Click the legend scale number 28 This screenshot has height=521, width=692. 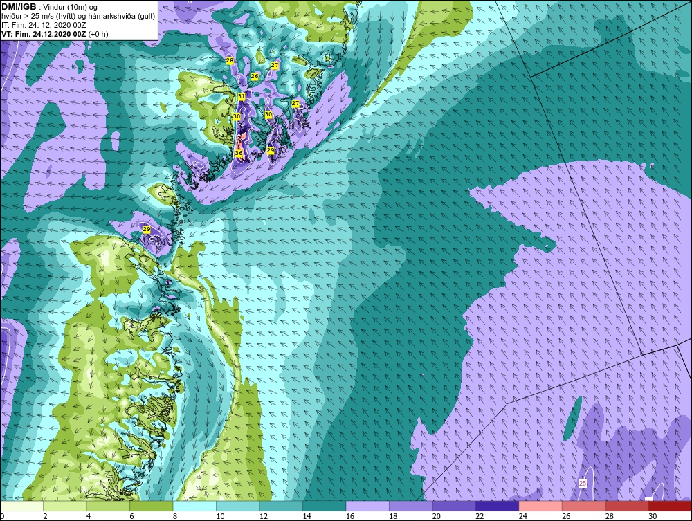(610, 516)
